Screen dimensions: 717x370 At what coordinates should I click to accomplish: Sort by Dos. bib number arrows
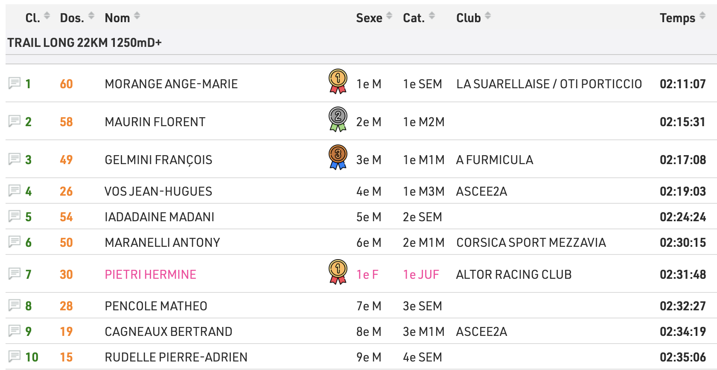point(91,16)
